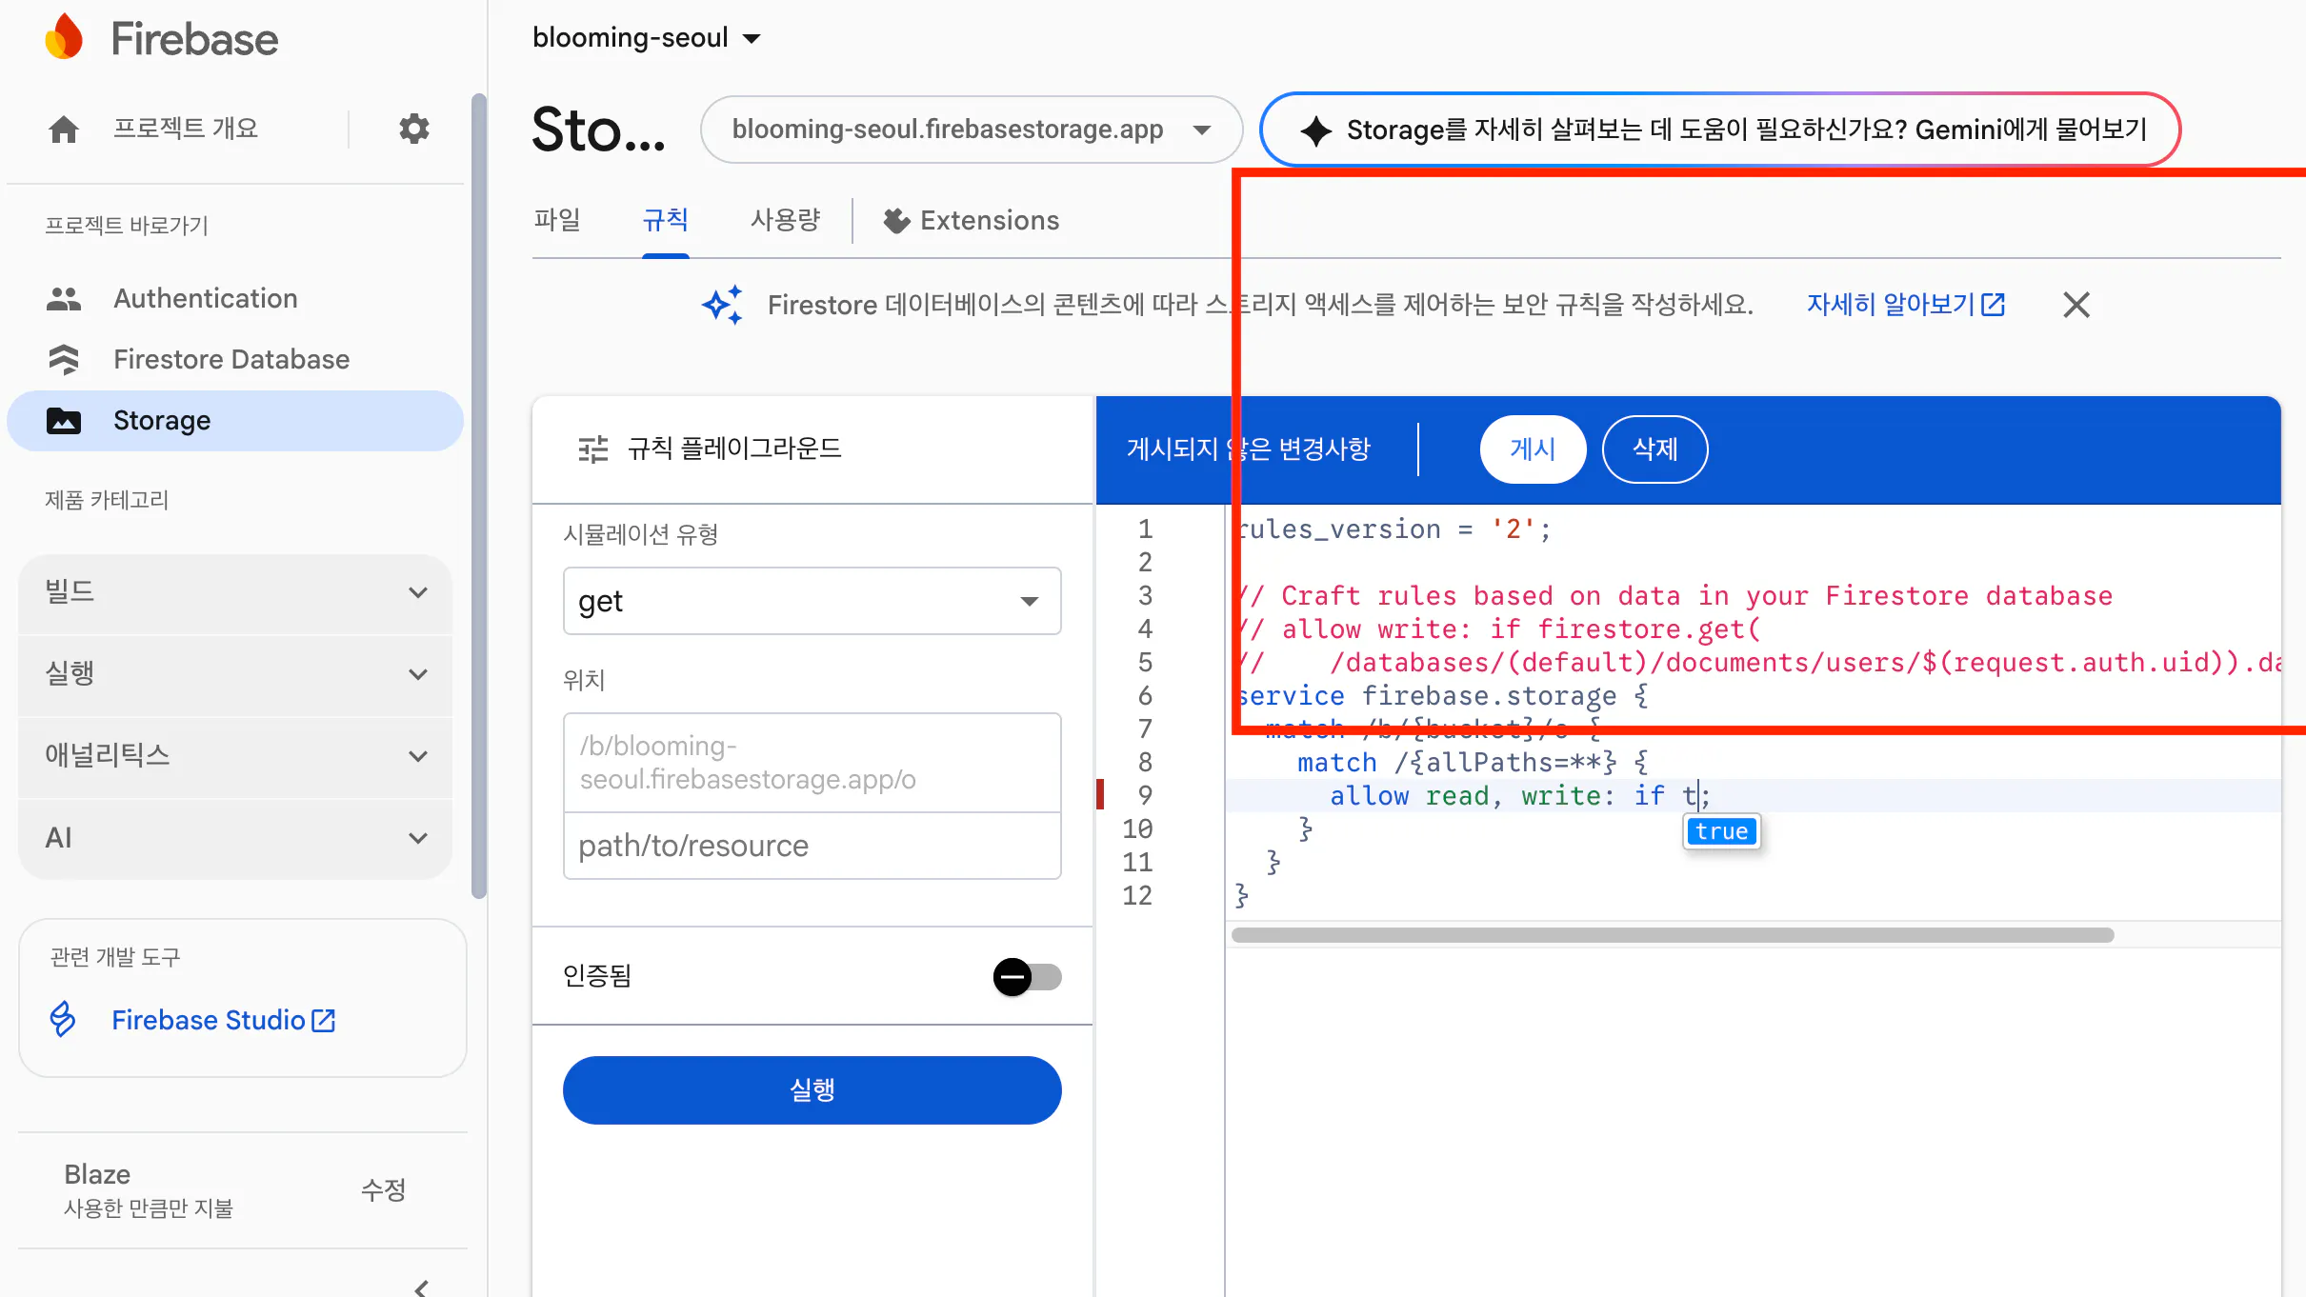Click the rules playground sliders icon

click(x=592, y=449)
